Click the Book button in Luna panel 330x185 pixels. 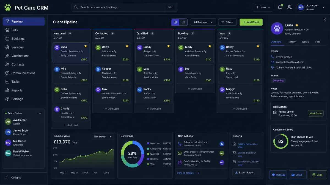click(x=318, y=175)
